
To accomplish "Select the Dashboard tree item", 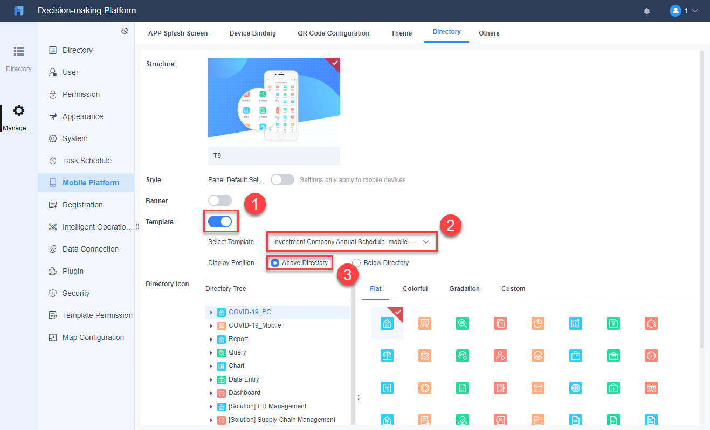I will 244,393.
